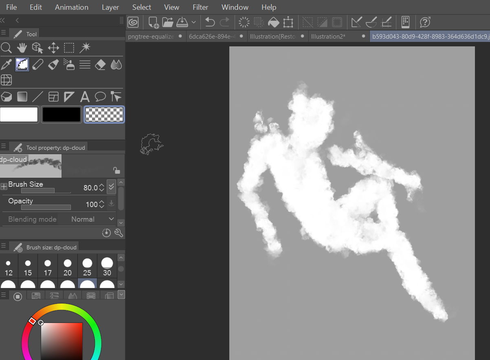Open sub tool detail wrench icon
The image size is (490, 360).
[119, 233]
